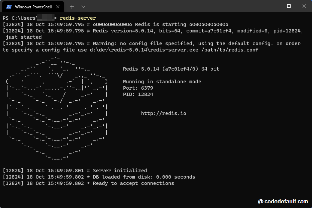
Task: Click the http://redis.io URL
Action: (x=164, y=113)
